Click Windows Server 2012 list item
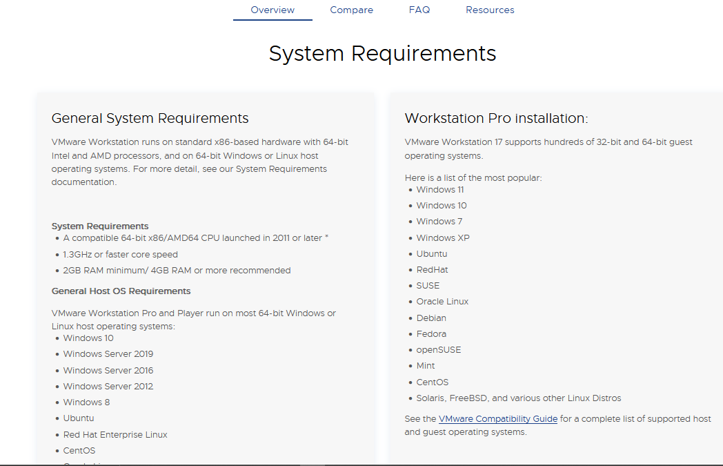Screen dimensions: 723x466 pos(108,386)
